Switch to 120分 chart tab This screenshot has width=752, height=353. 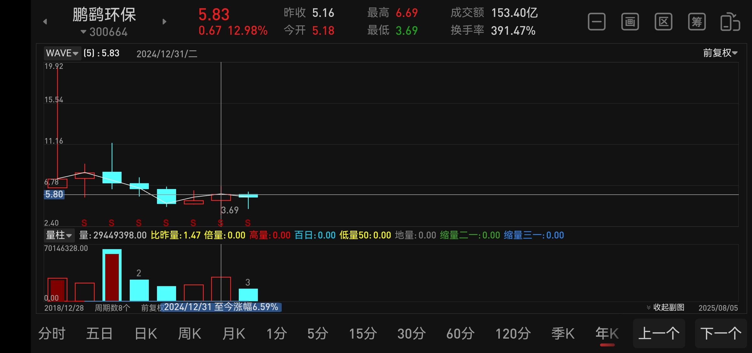[513, 334]
